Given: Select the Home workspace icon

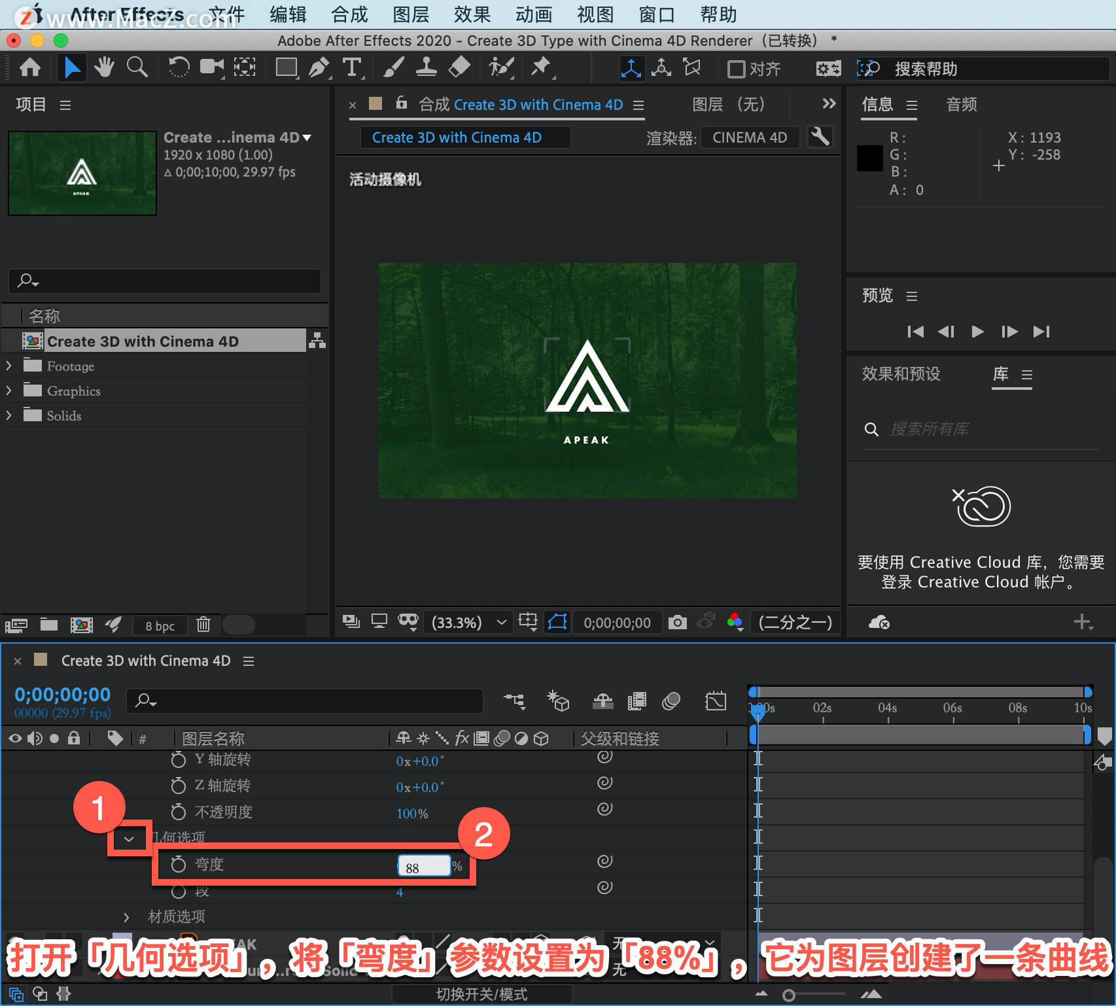Looking at the screenshot, I should (30, 67).
